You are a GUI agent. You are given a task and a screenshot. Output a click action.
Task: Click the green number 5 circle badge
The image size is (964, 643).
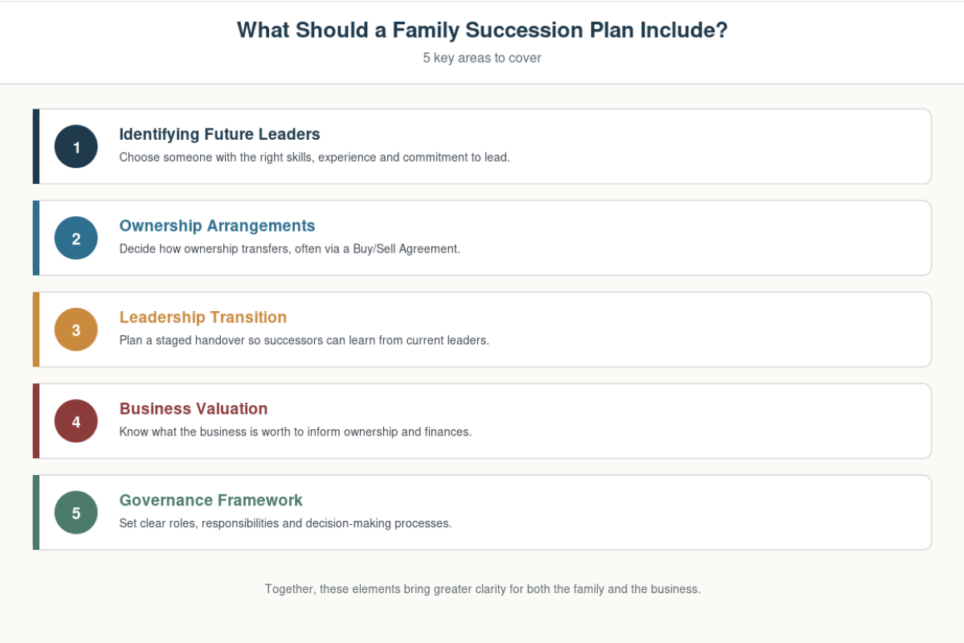pos(76,513)
